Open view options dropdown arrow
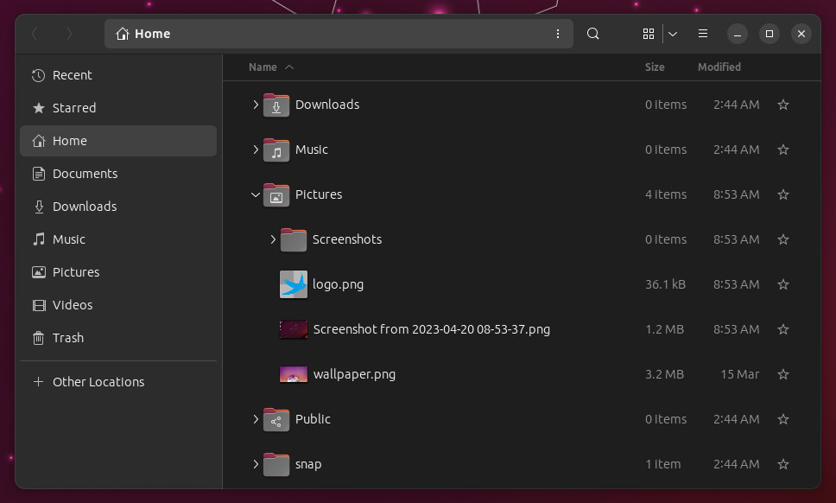 click(x=673, y=34)
